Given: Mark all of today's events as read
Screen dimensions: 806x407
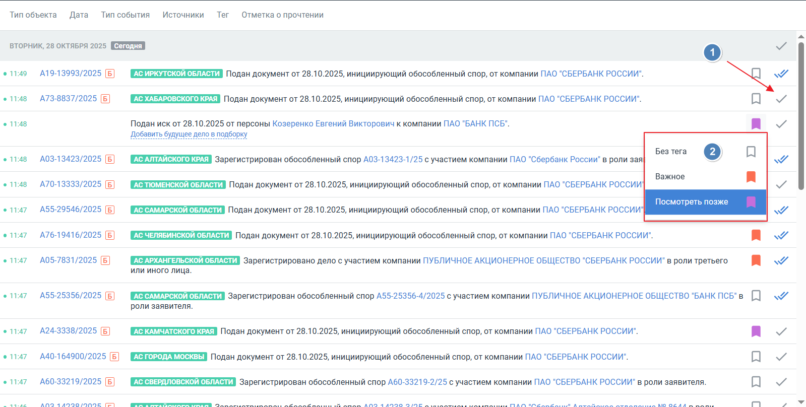Looking at the screenshot, I should pos(781,46).
